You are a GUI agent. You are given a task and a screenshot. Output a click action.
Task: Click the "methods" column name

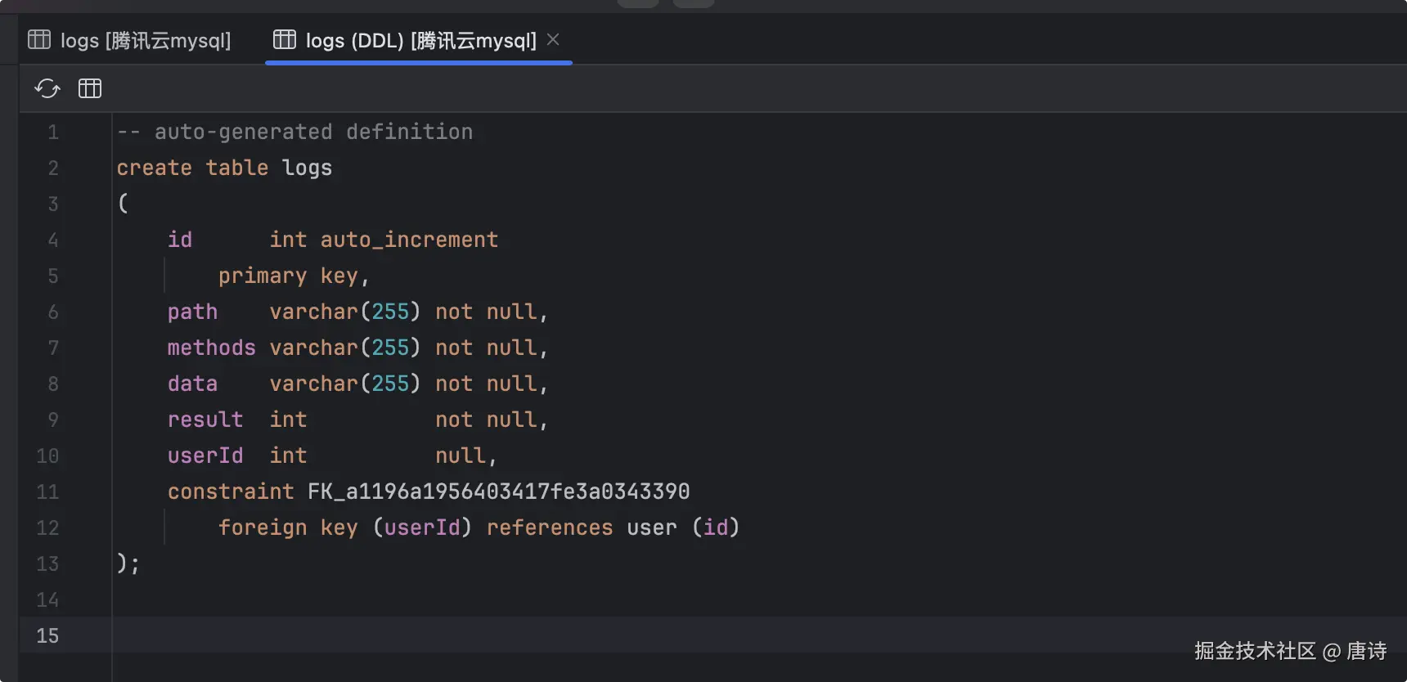211,348
